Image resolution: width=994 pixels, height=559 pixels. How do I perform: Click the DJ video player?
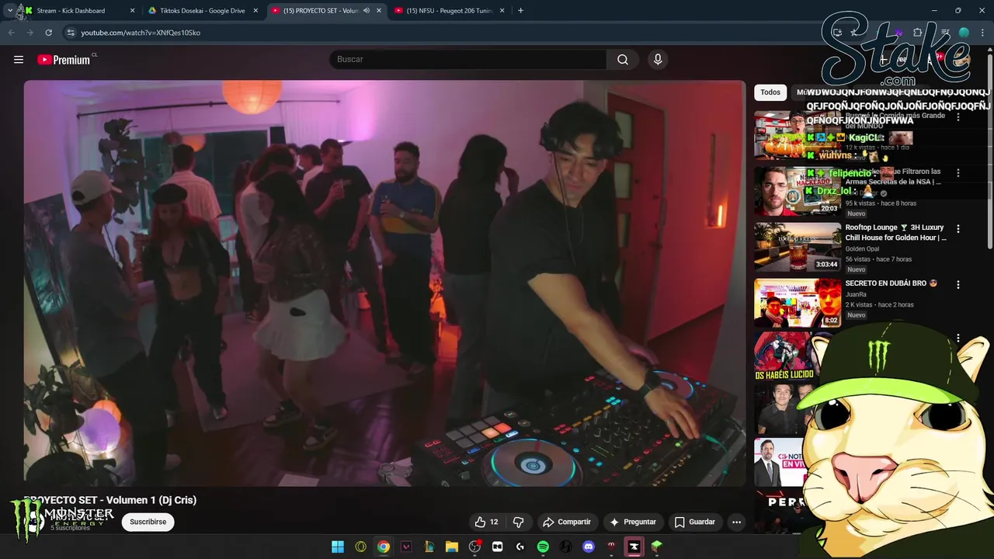[x=384, y=283]
